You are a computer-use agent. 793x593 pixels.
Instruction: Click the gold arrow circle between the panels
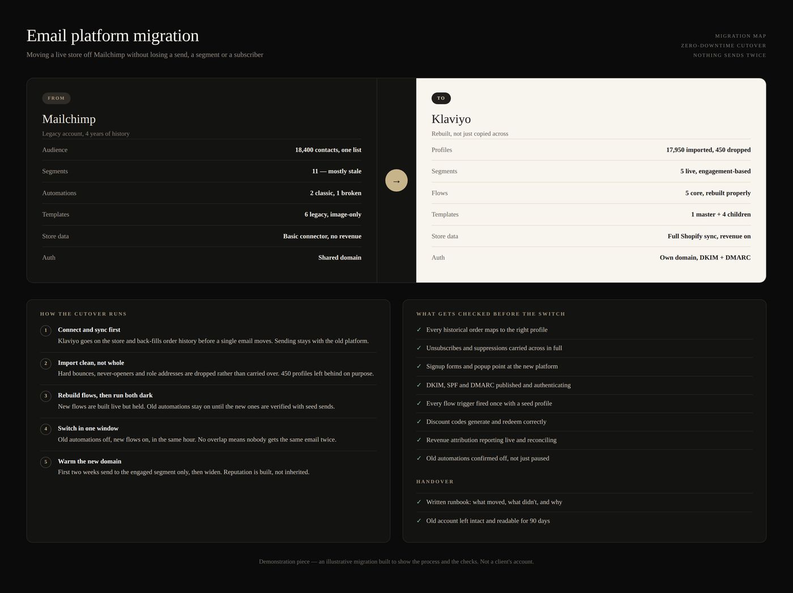tap(396, 181)
